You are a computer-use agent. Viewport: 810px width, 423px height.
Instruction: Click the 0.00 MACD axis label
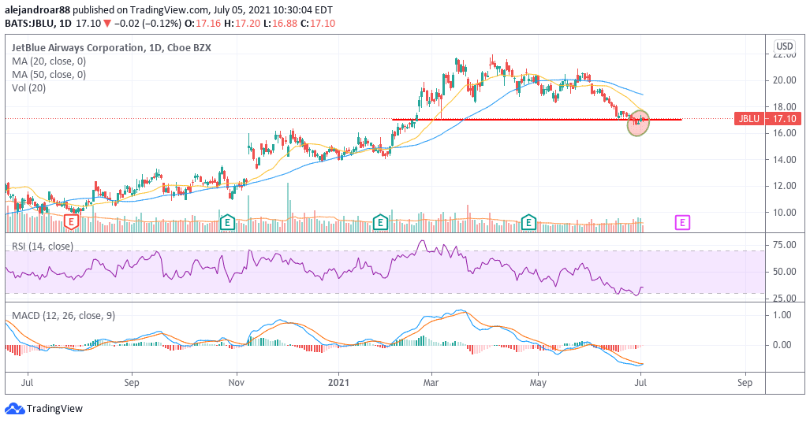[781, 344]
